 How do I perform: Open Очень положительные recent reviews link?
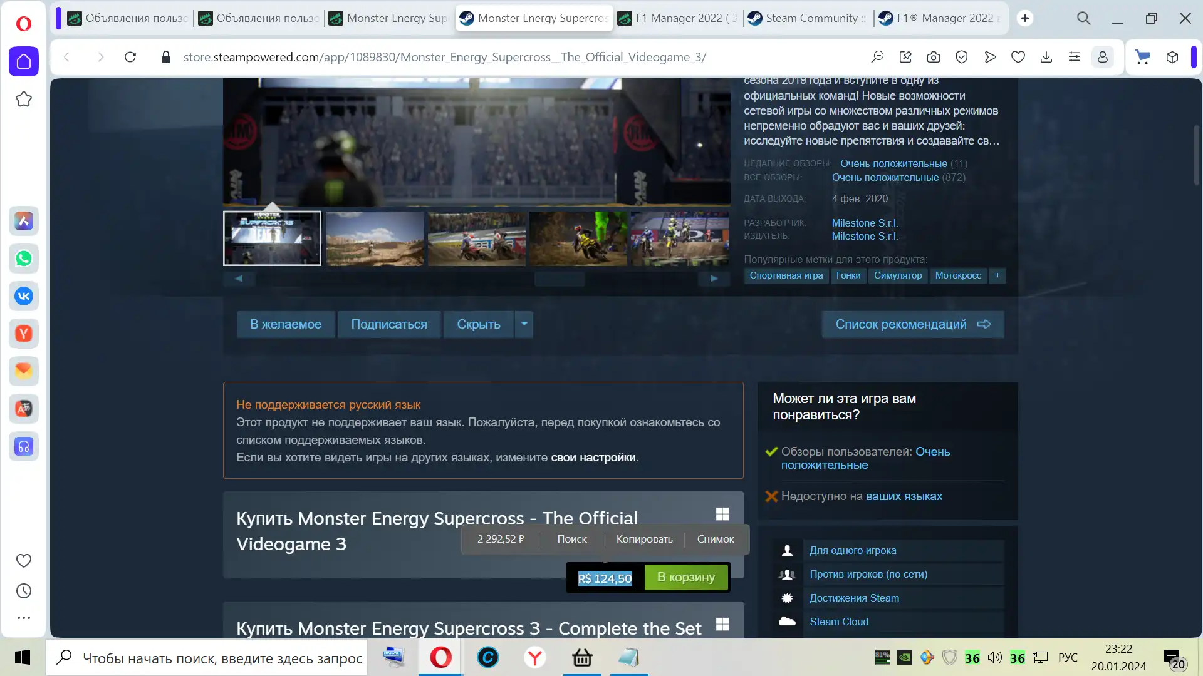pos(893,163)
